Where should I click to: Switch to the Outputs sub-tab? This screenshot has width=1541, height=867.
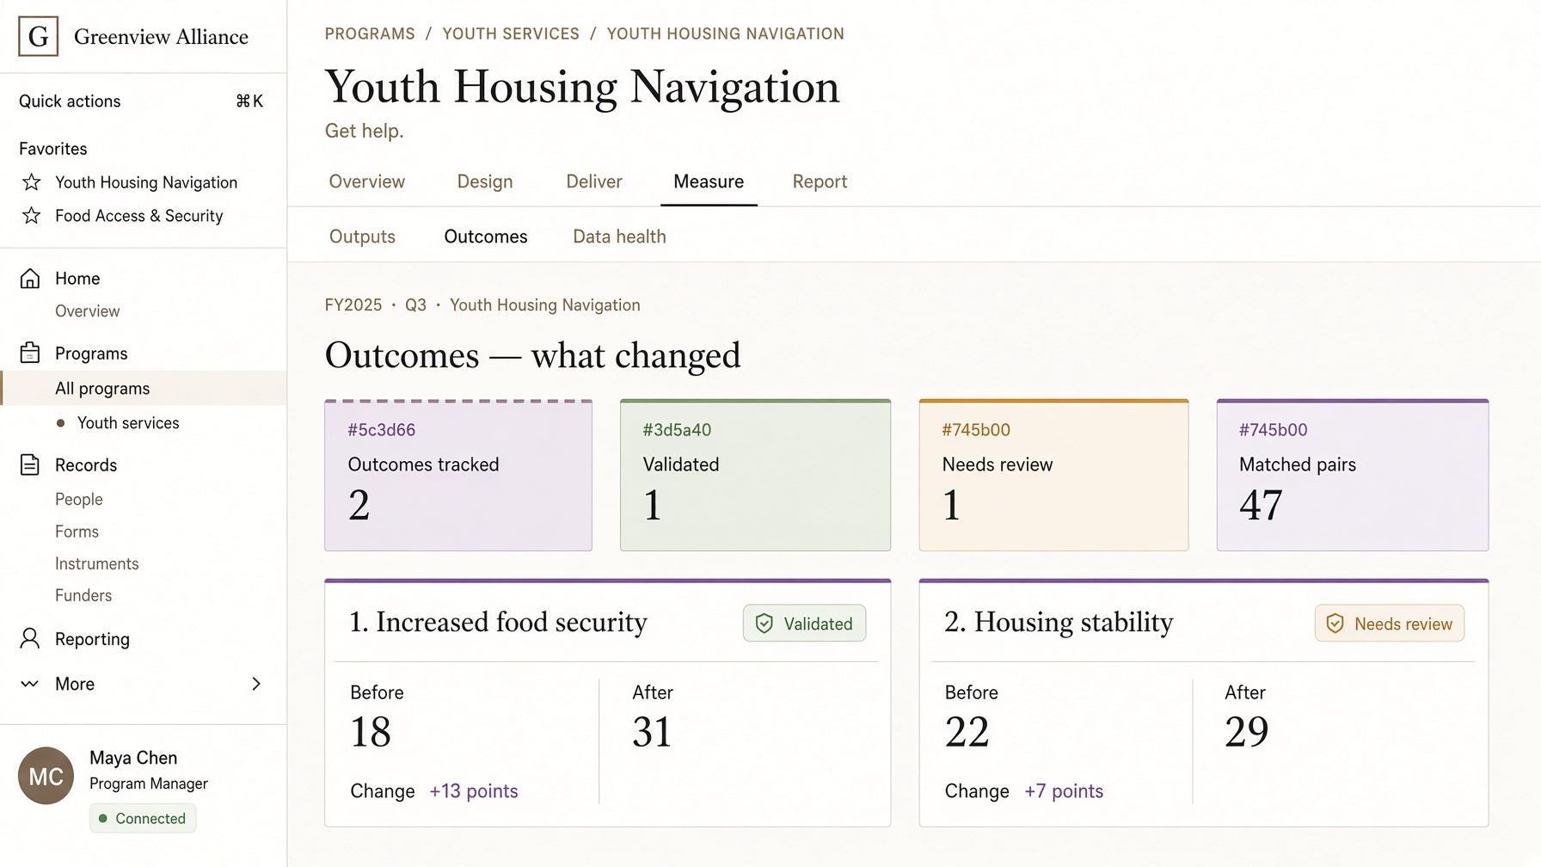coord(362,237)
